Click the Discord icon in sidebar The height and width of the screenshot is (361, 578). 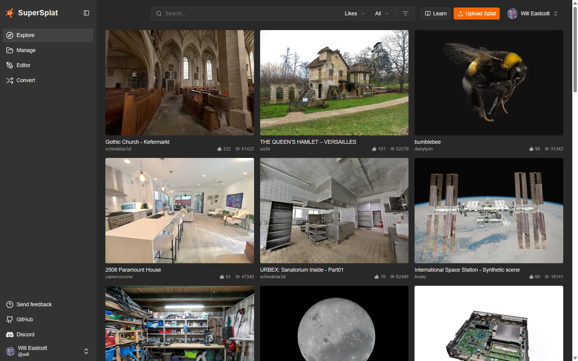coord(10,335)
